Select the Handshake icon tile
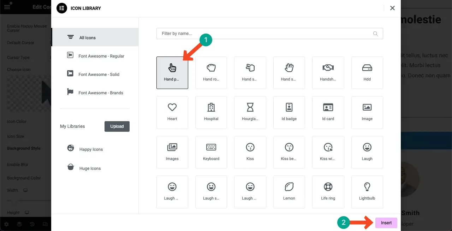 [328, 72]
